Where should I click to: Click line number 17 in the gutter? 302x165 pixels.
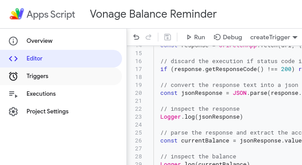pyautogui.click(x=138, y=69)
